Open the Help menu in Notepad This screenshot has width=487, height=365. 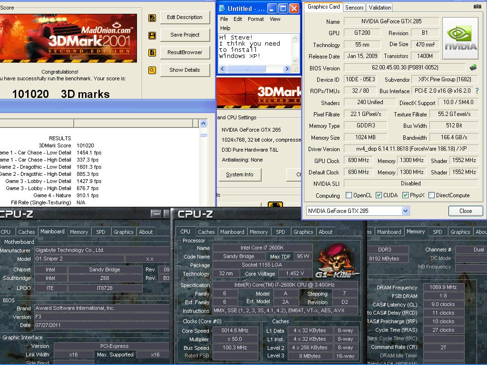point(225,28)
